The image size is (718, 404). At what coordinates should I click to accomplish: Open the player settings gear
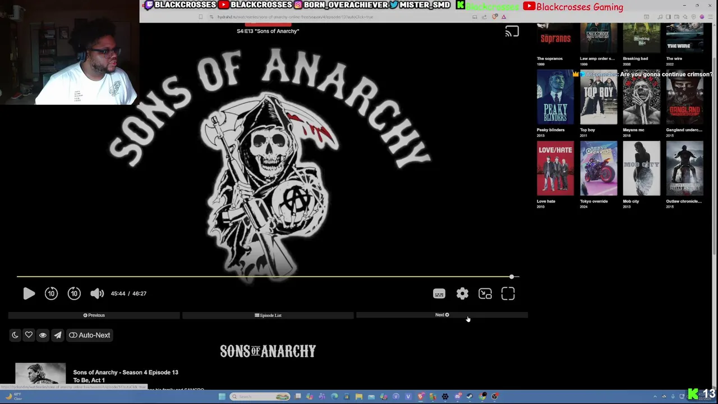pyautogui.click(x=462, y=293)
